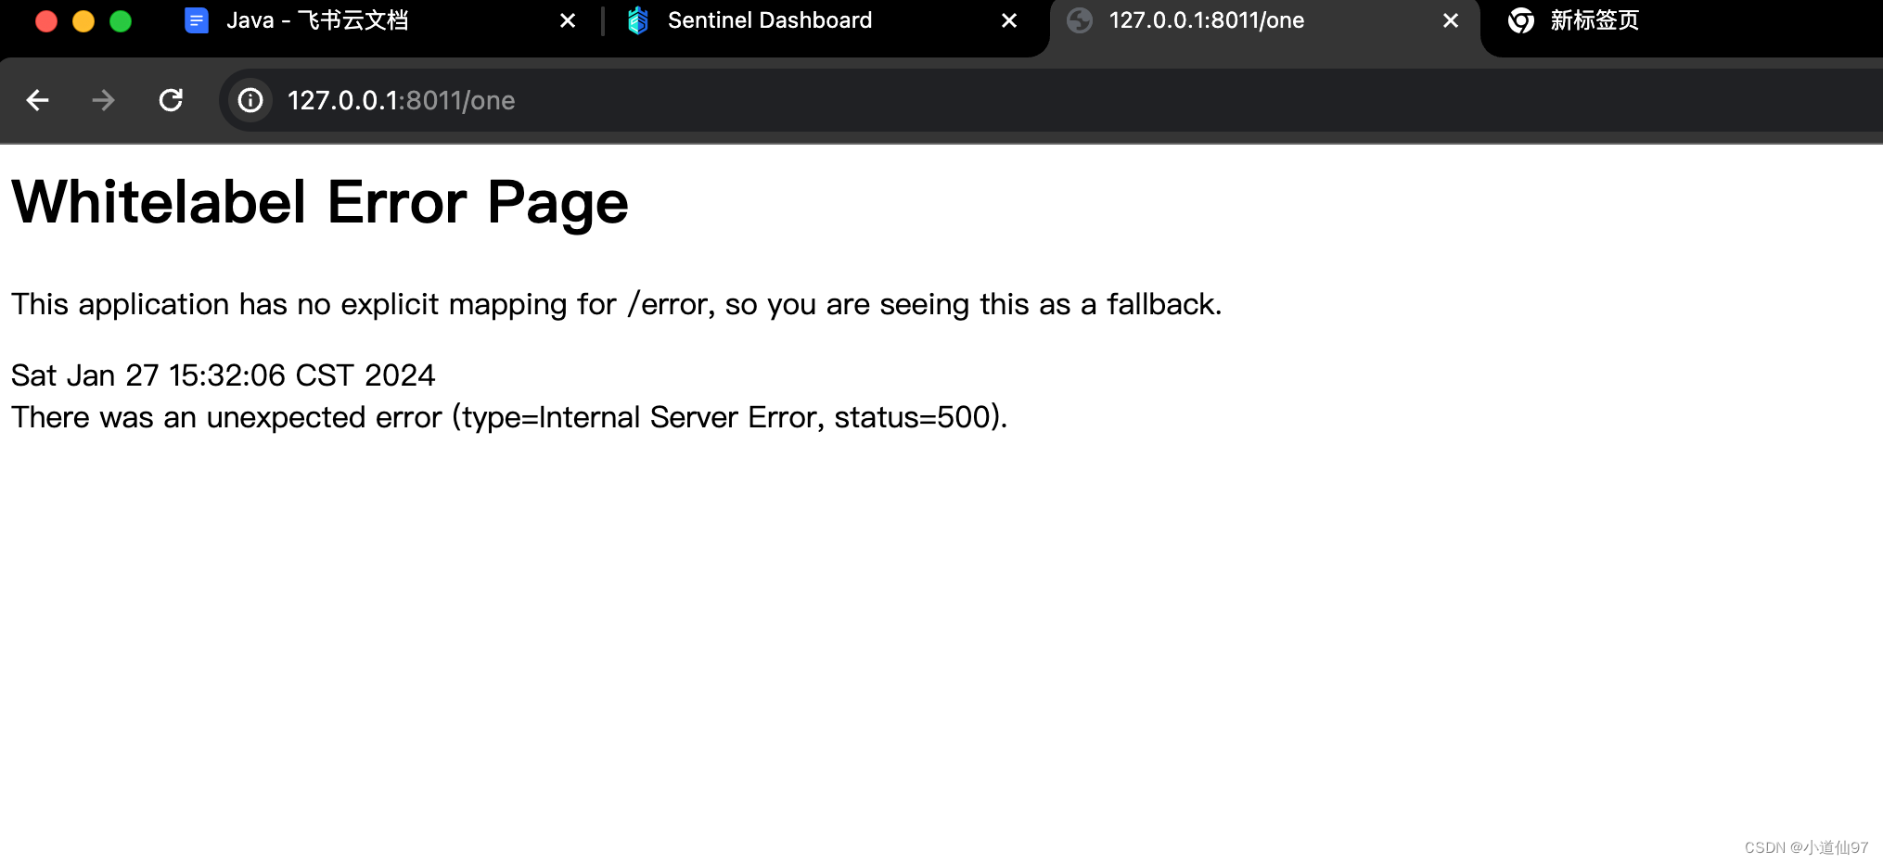1883x864 pixels.
Task: Select the 127.0.0.1:8011/one tab
Action: coord(1265,22)
